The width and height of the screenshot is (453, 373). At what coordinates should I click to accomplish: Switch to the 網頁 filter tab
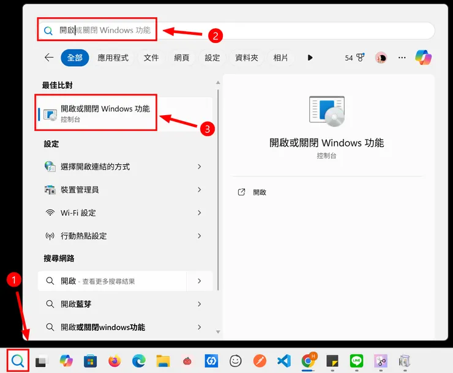pyautogui.click(x=182, y=58)
